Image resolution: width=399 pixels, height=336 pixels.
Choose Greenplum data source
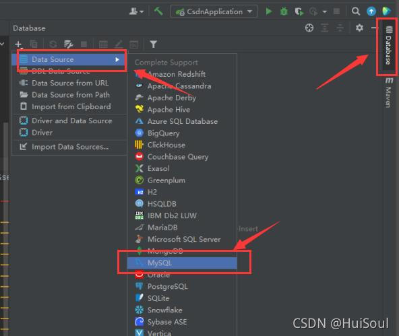(x=182, y=180)
